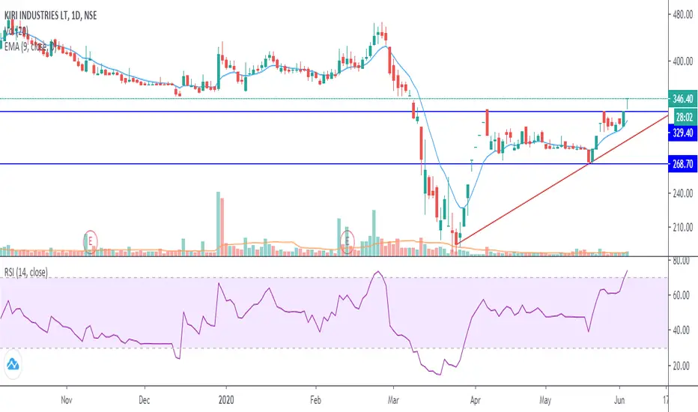Click the Jun label on time axis

(x=619, y=400)
